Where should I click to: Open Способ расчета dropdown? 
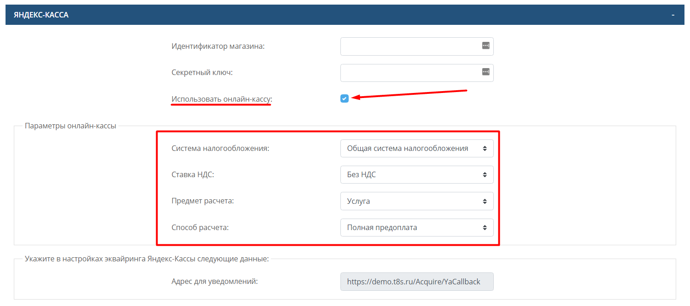click(417, 227)
